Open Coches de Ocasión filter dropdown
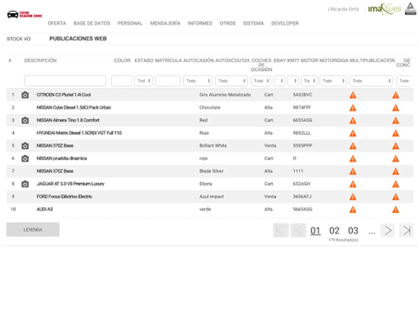The width and height of the screenshot is (418, 313). (x=261, y=81)
